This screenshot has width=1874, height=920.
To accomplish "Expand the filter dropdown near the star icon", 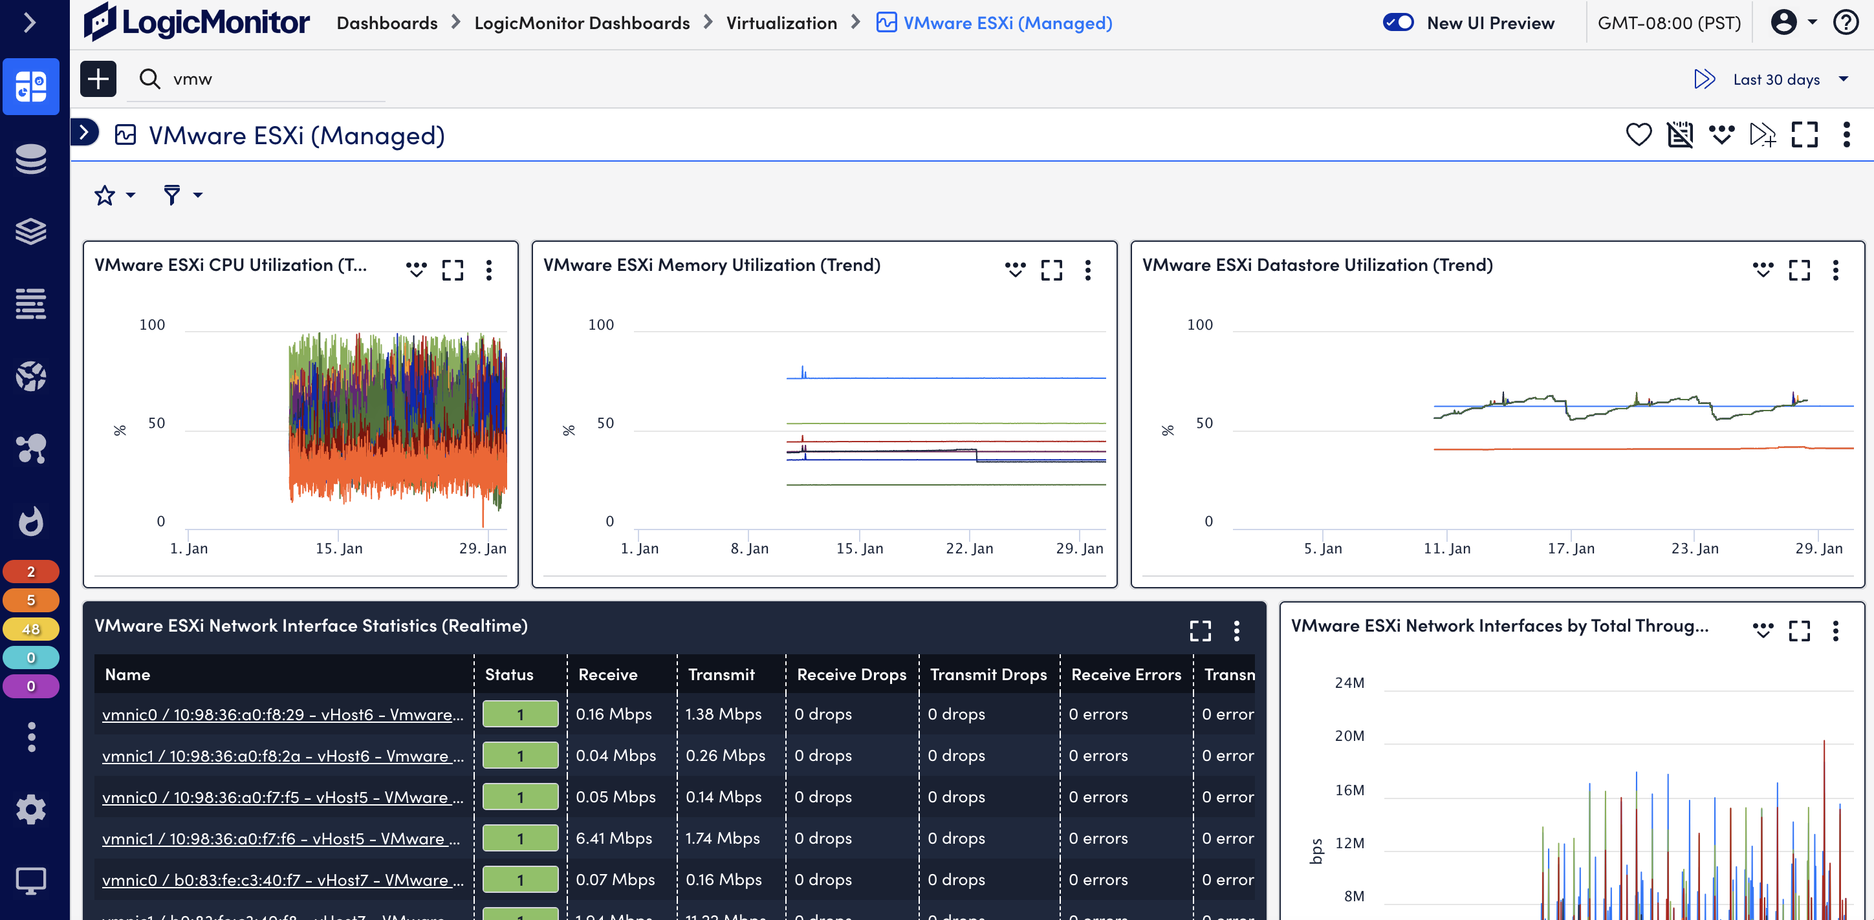I will [x=181, y=195].
